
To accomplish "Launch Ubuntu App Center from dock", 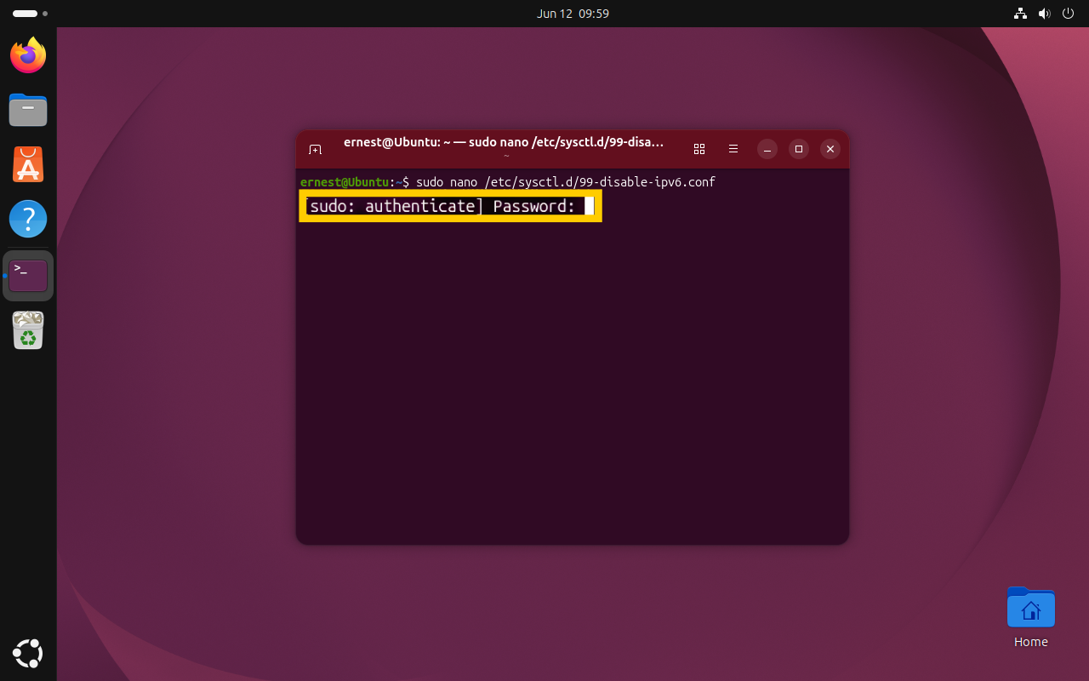I will (28, 164).
